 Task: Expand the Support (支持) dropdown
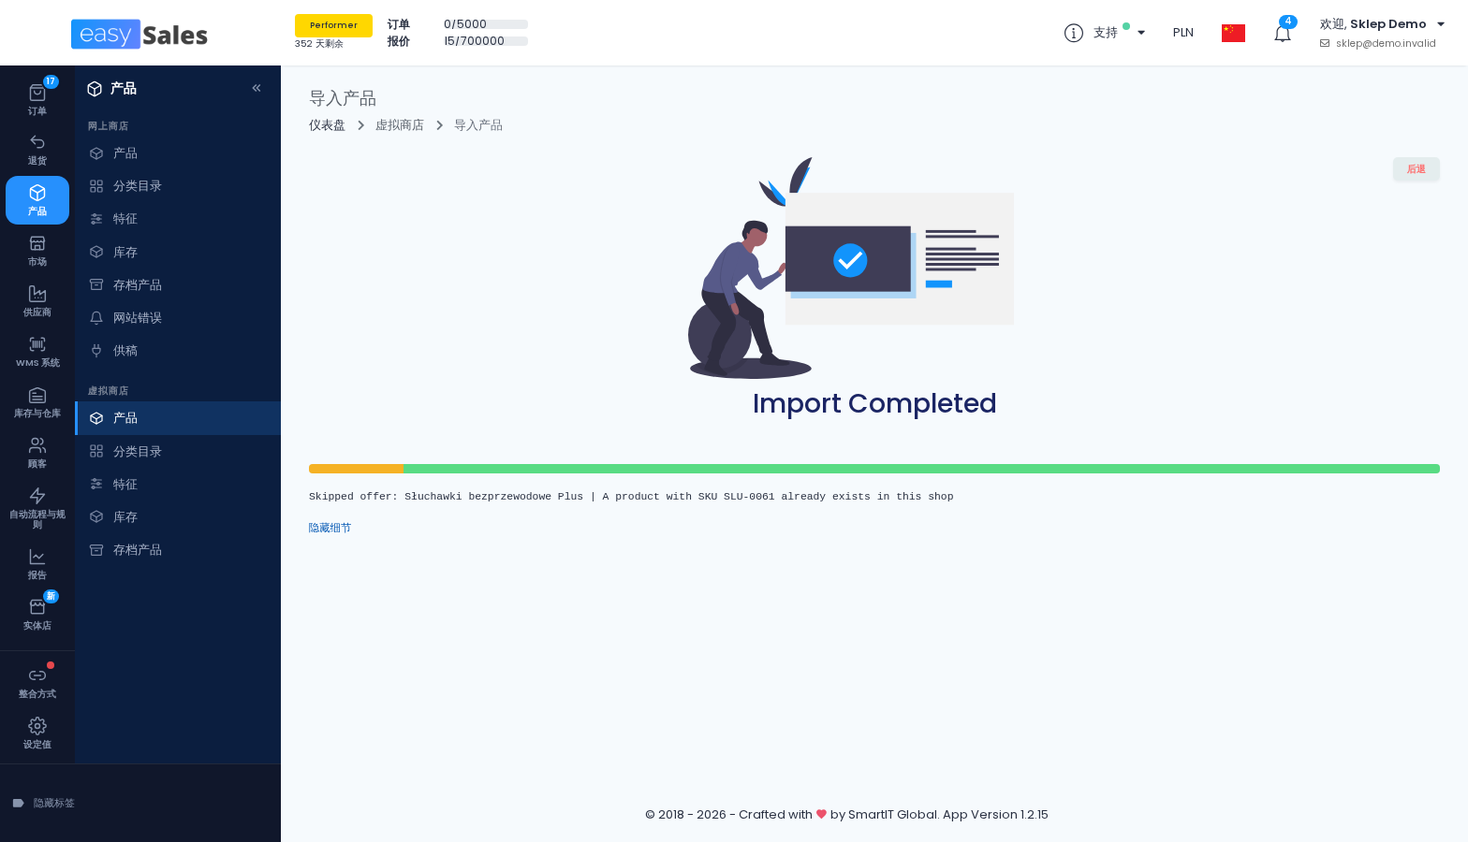point(1119,33)
